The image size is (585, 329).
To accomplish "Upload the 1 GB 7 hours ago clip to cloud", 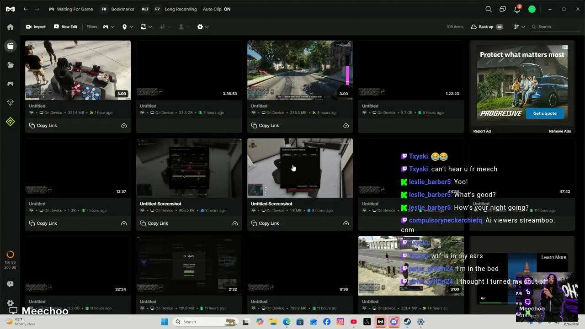I will 124,223.
